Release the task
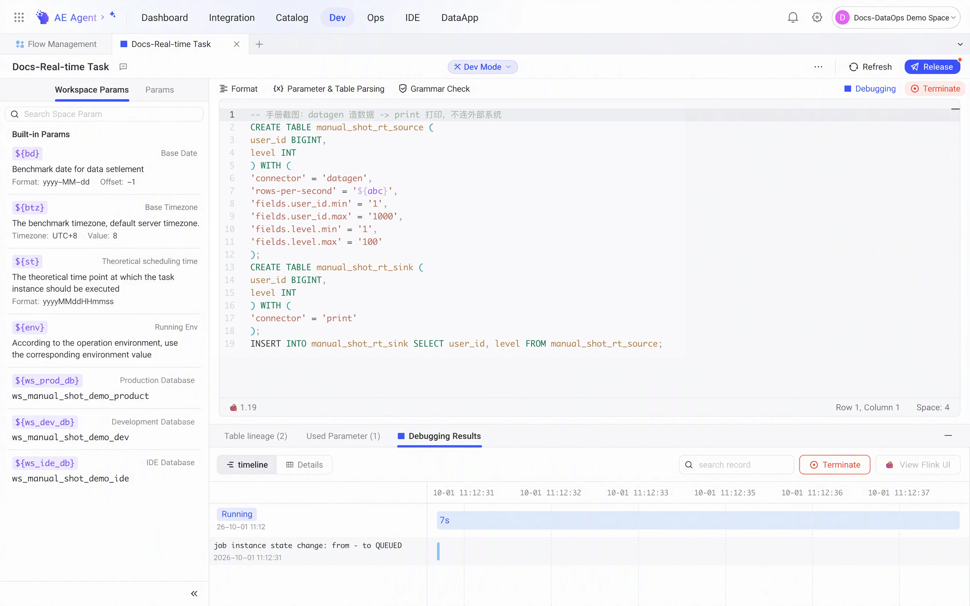The width and height of the screenshot is (970, 606). (932, 67)
